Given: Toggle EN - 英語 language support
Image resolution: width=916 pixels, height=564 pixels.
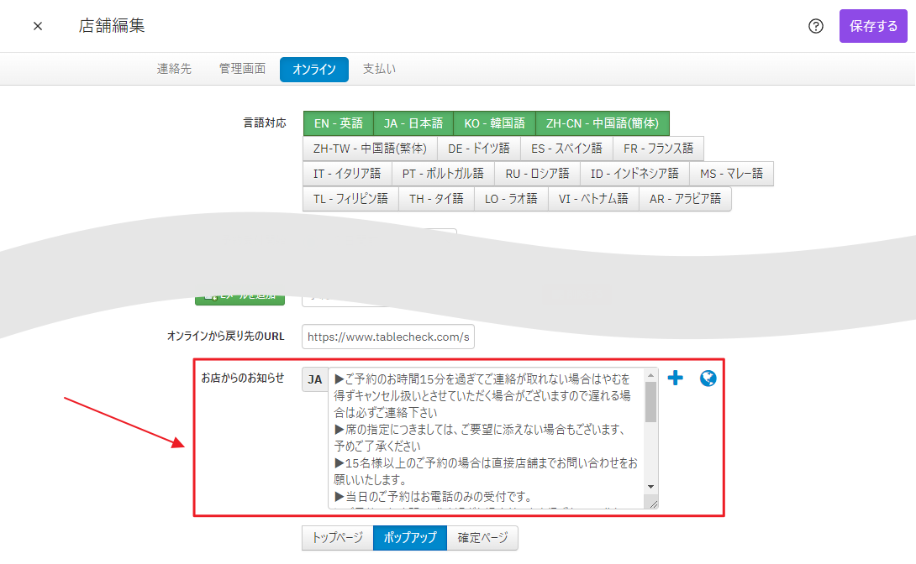Looking at the screenshot, I should tap(338, 123).
